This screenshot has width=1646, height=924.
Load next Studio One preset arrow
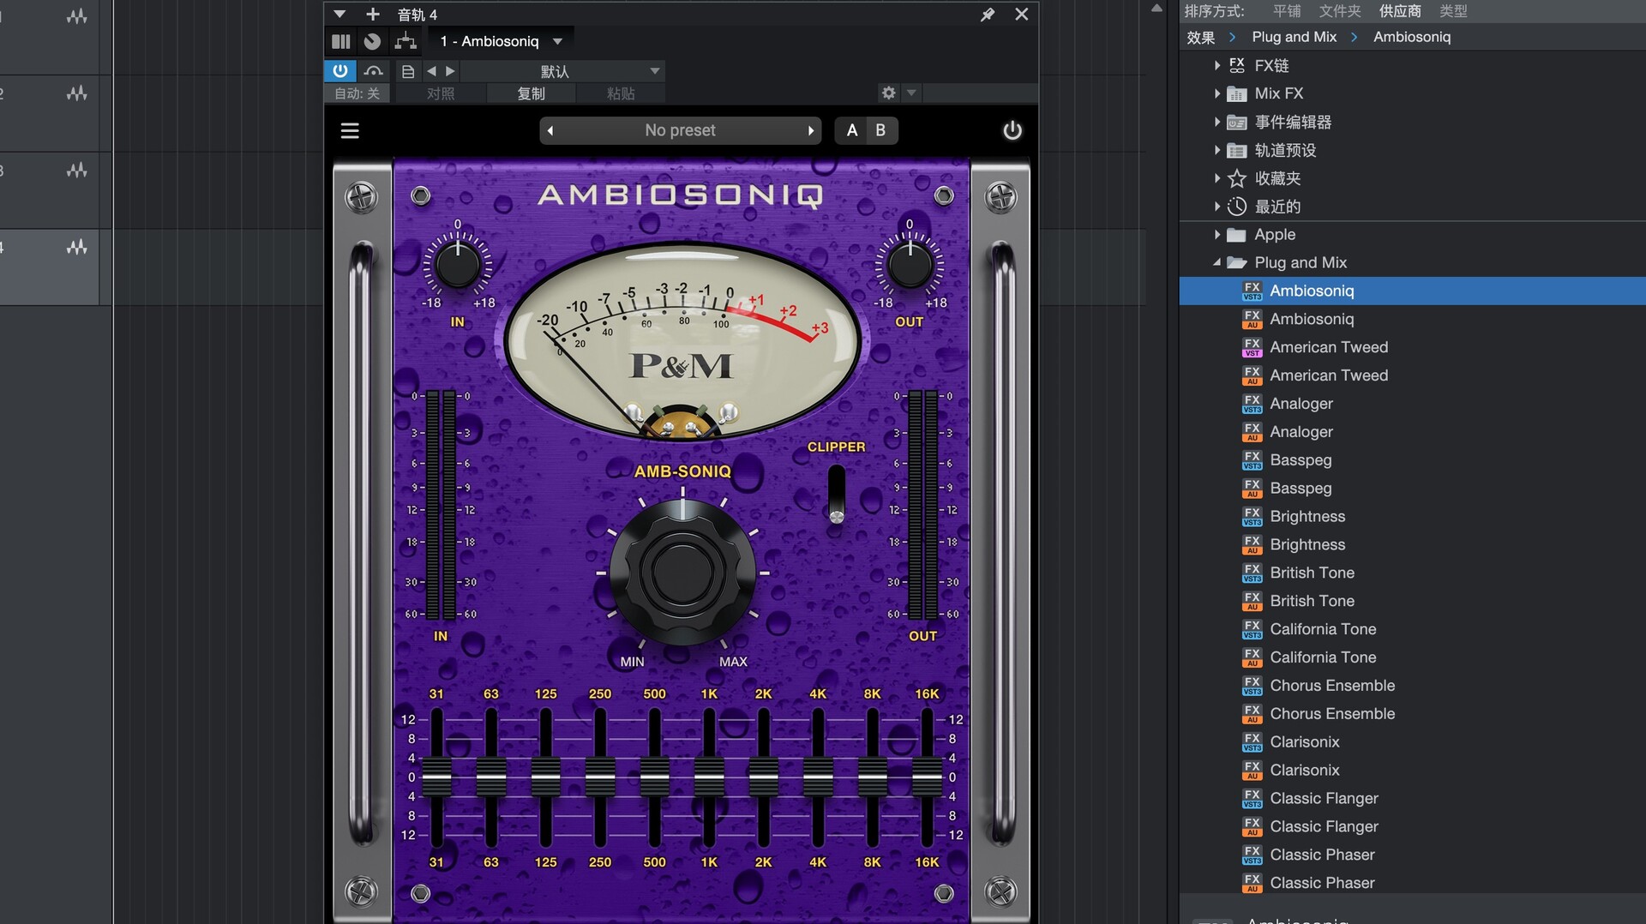click(x=450, y=71)
